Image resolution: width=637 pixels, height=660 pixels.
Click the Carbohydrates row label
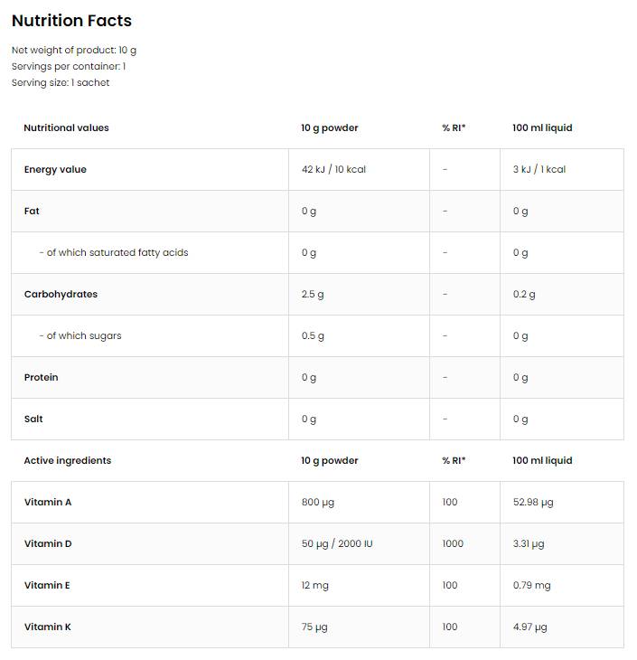(61, 294)
